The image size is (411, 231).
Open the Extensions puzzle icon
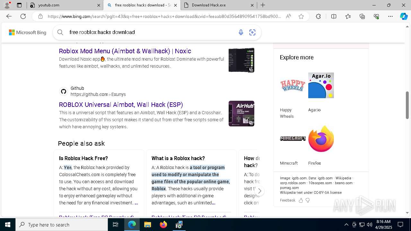[318, 16]
